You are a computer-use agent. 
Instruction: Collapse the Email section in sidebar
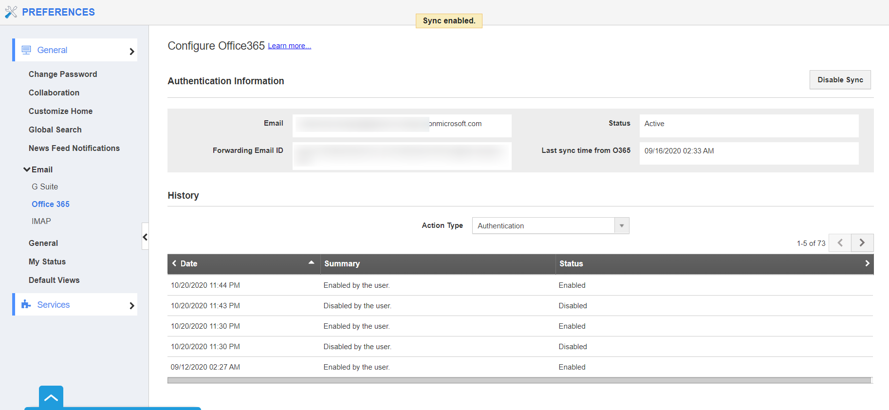pyautogui.click(x=27, y=169)
